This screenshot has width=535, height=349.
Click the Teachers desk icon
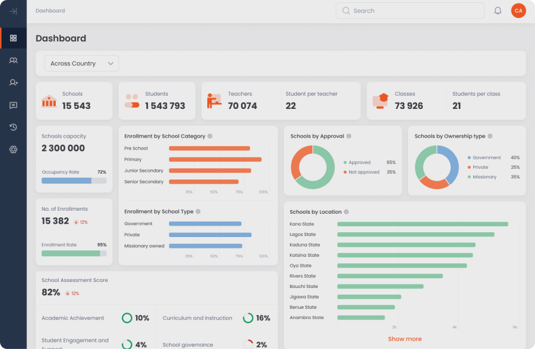point(214,101)
